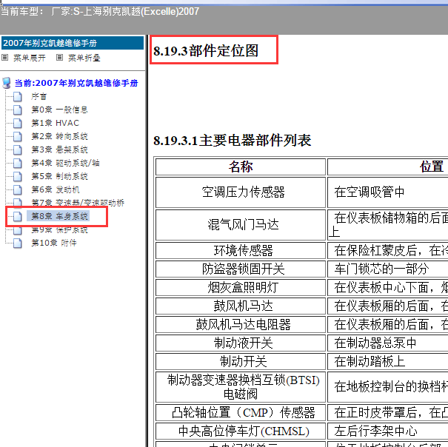Image resolution: width=448 pixels, height=447 pixels.
Task: Open chapter 第6章 发动机
Action: click(x=56, y=189)
